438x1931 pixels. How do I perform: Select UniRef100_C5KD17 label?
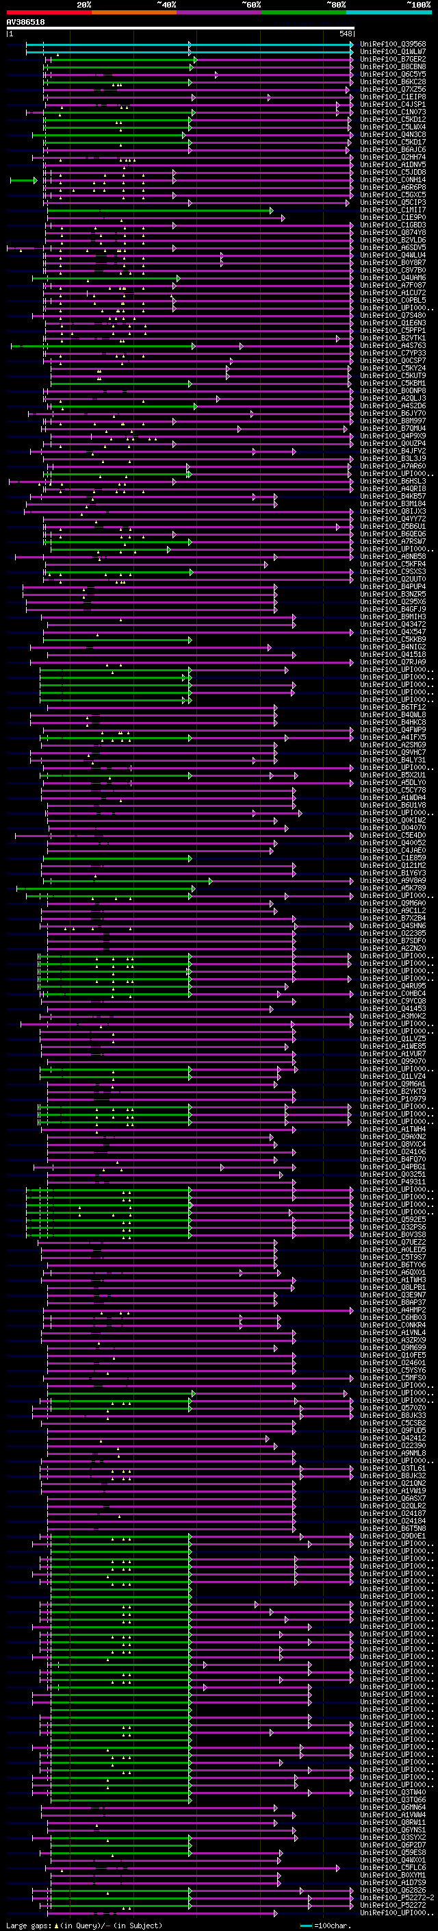coord(392,142)
